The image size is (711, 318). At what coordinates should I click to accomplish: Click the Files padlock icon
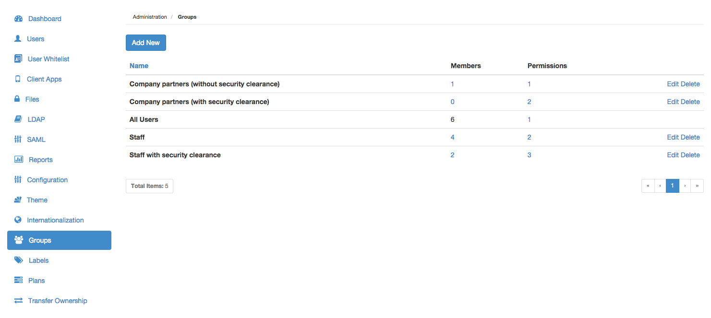17,99
